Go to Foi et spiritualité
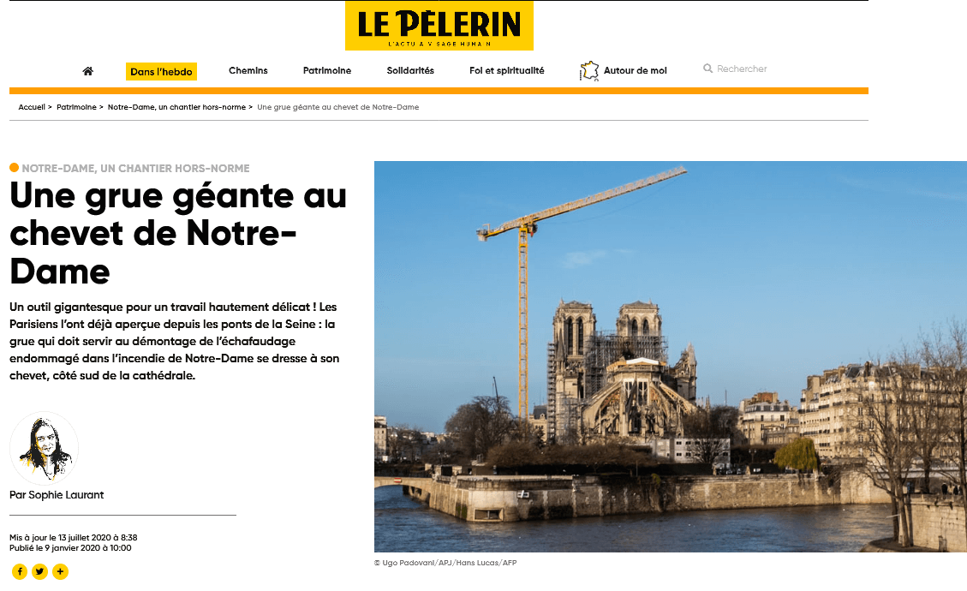 coord(507,70)
